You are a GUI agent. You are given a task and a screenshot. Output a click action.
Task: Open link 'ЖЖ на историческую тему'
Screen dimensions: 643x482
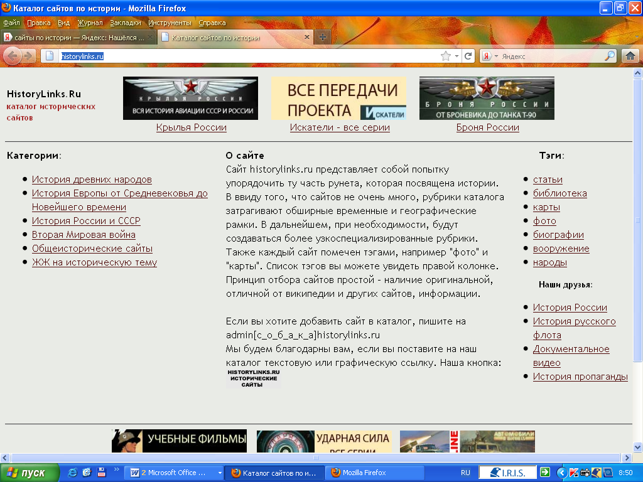(x=94, y=262)
